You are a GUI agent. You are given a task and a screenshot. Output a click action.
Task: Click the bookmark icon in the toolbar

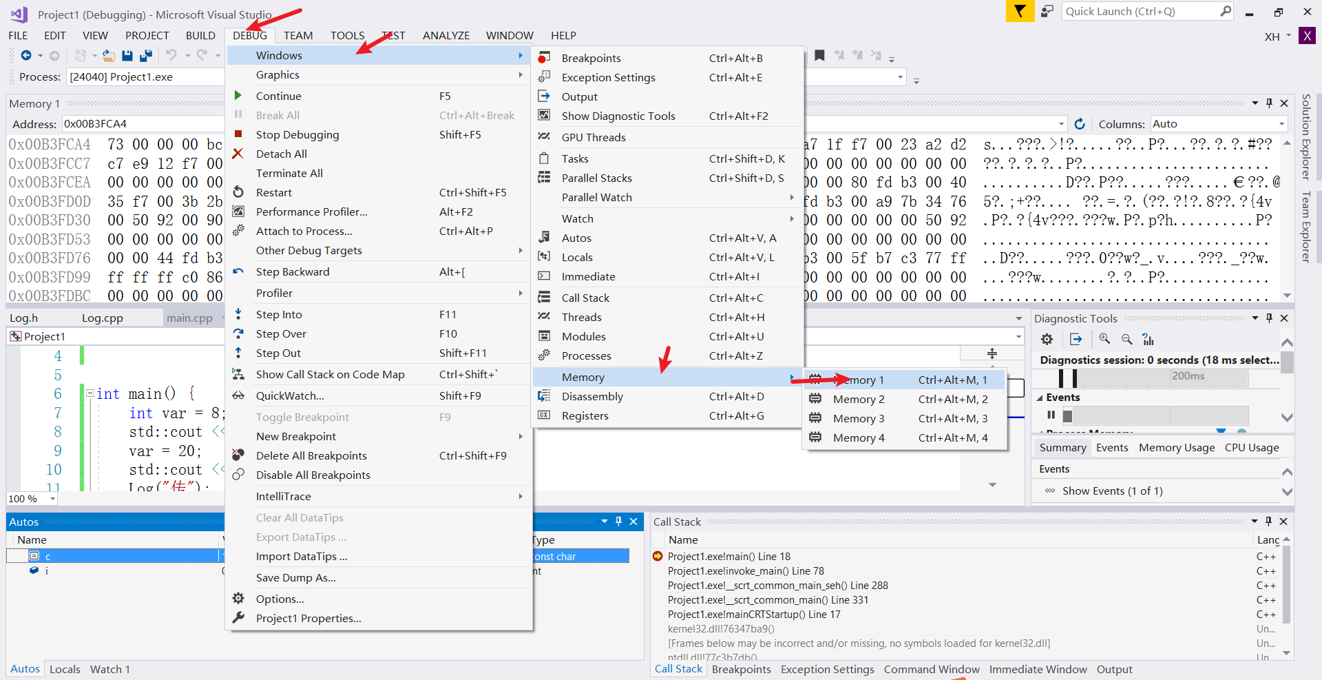819,55
